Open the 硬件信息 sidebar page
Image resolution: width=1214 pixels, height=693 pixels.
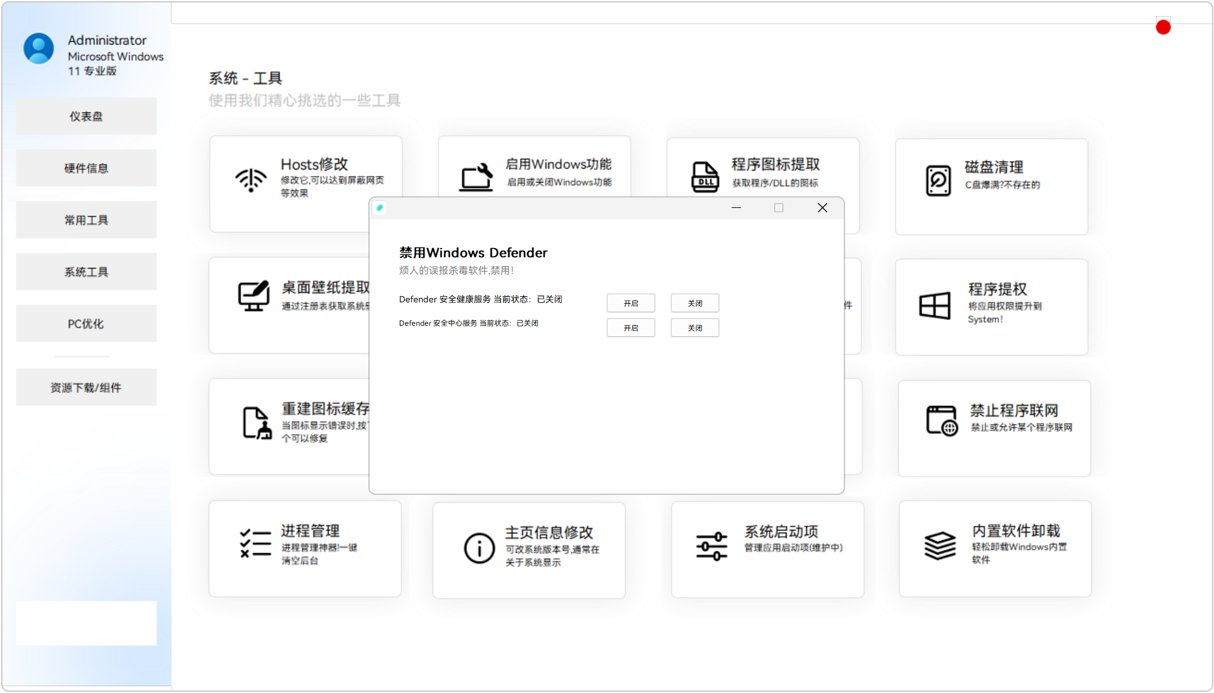(x=86, y=168)
